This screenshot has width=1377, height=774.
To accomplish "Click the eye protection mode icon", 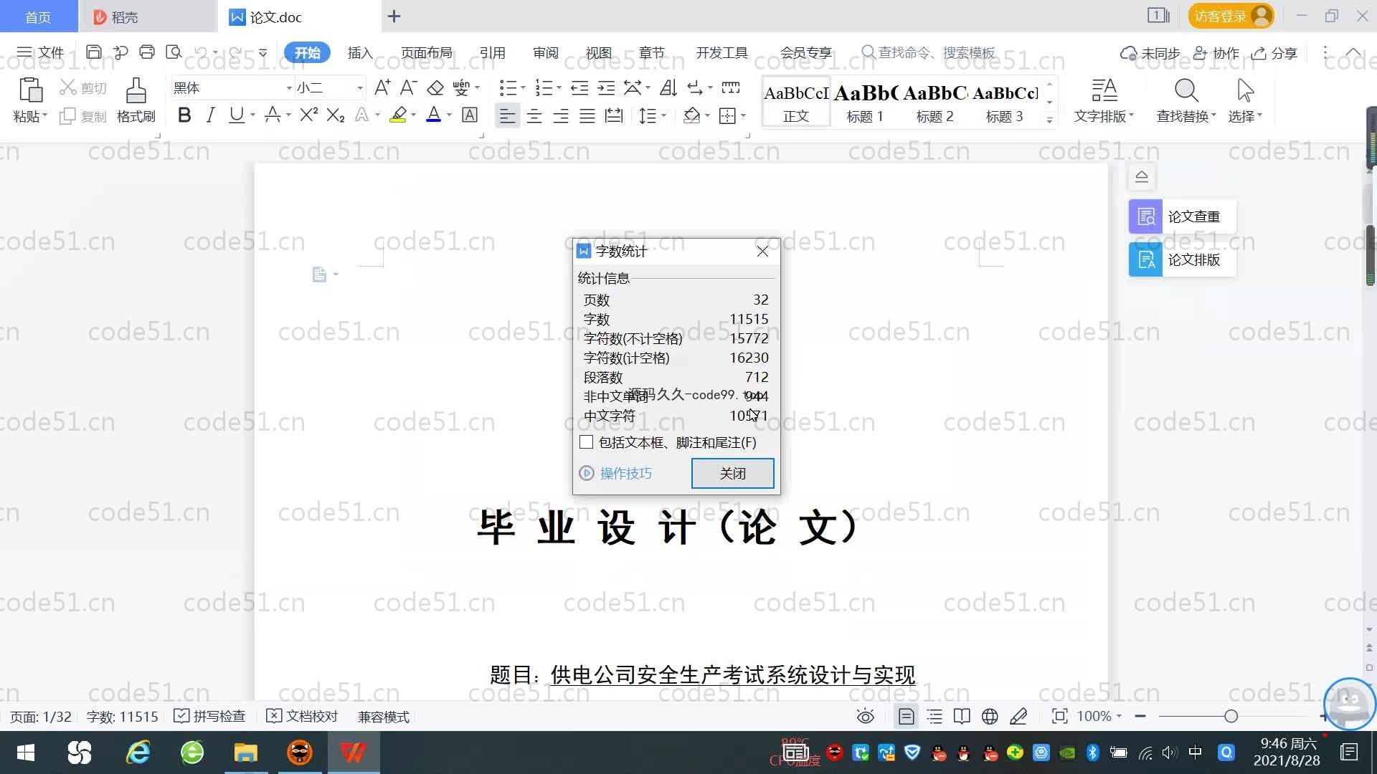I will pyautogui.click(x=866, y=717).
